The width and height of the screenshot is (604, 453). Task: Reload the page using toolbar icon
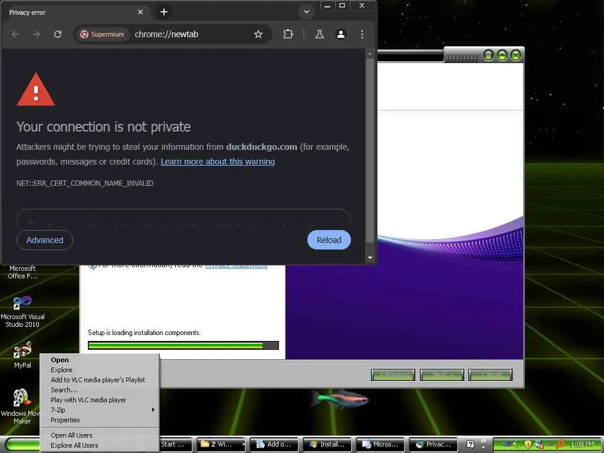point(58,34)
